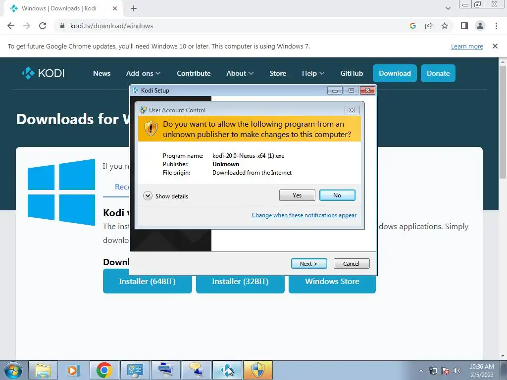Click Chrome icon in taskbar
The width and height of the screenshot is (507, 380).
104,370
